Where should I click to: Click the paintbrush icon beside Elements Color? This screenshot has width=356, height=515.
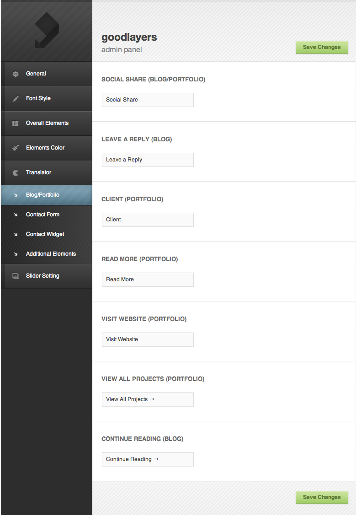[x=16, y=148]
